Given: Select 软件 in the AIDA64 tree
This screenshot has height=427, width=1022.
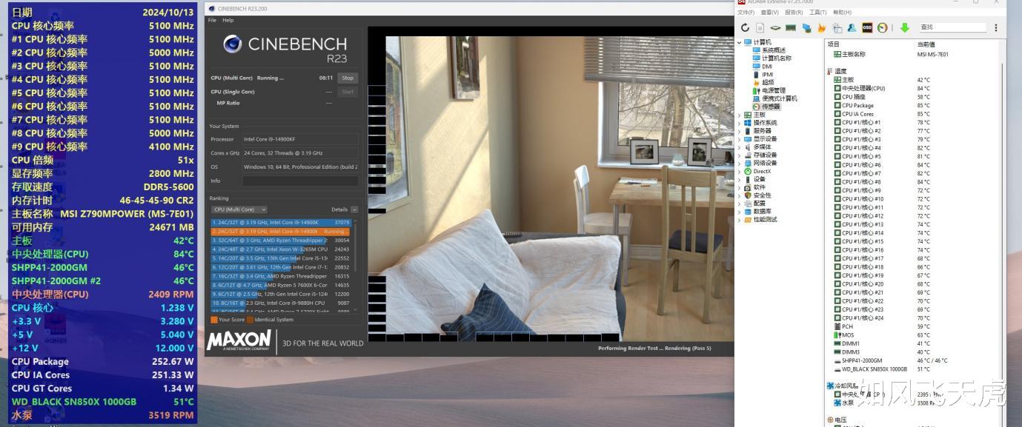Looking at the screenshot, I should pos(760,187).
